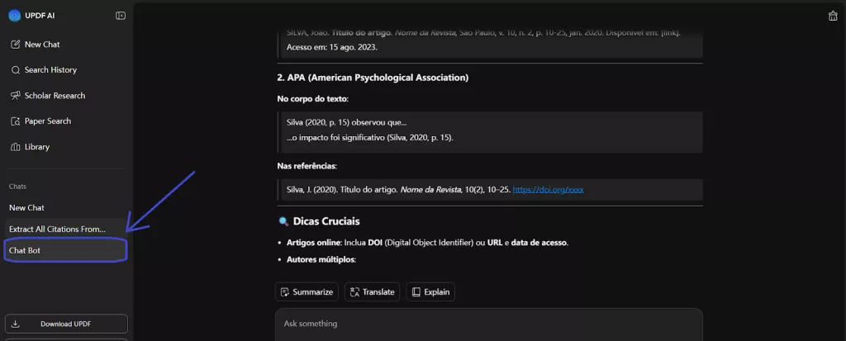846x341 pixels.
Task: Click the Translate button
Action: (373, 292)
